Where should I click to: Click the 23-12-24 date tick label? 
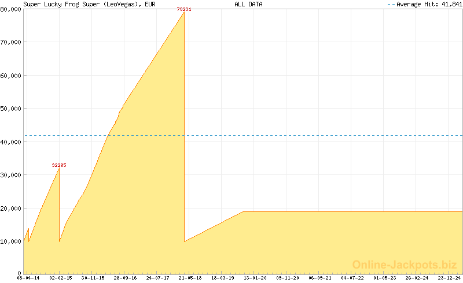pos(450,278)
